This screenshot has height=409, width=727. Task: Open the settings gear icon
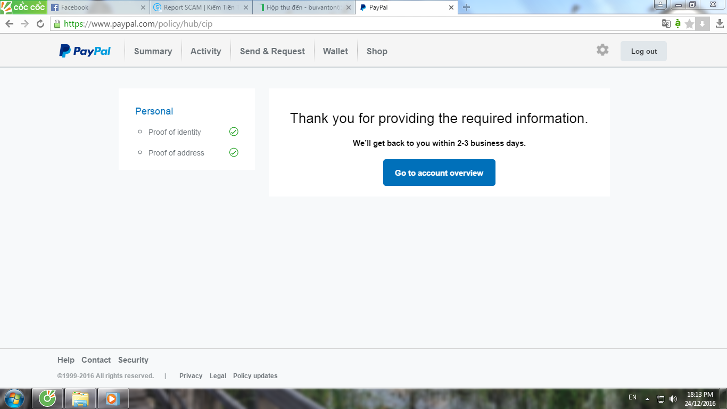pos(602,50)
